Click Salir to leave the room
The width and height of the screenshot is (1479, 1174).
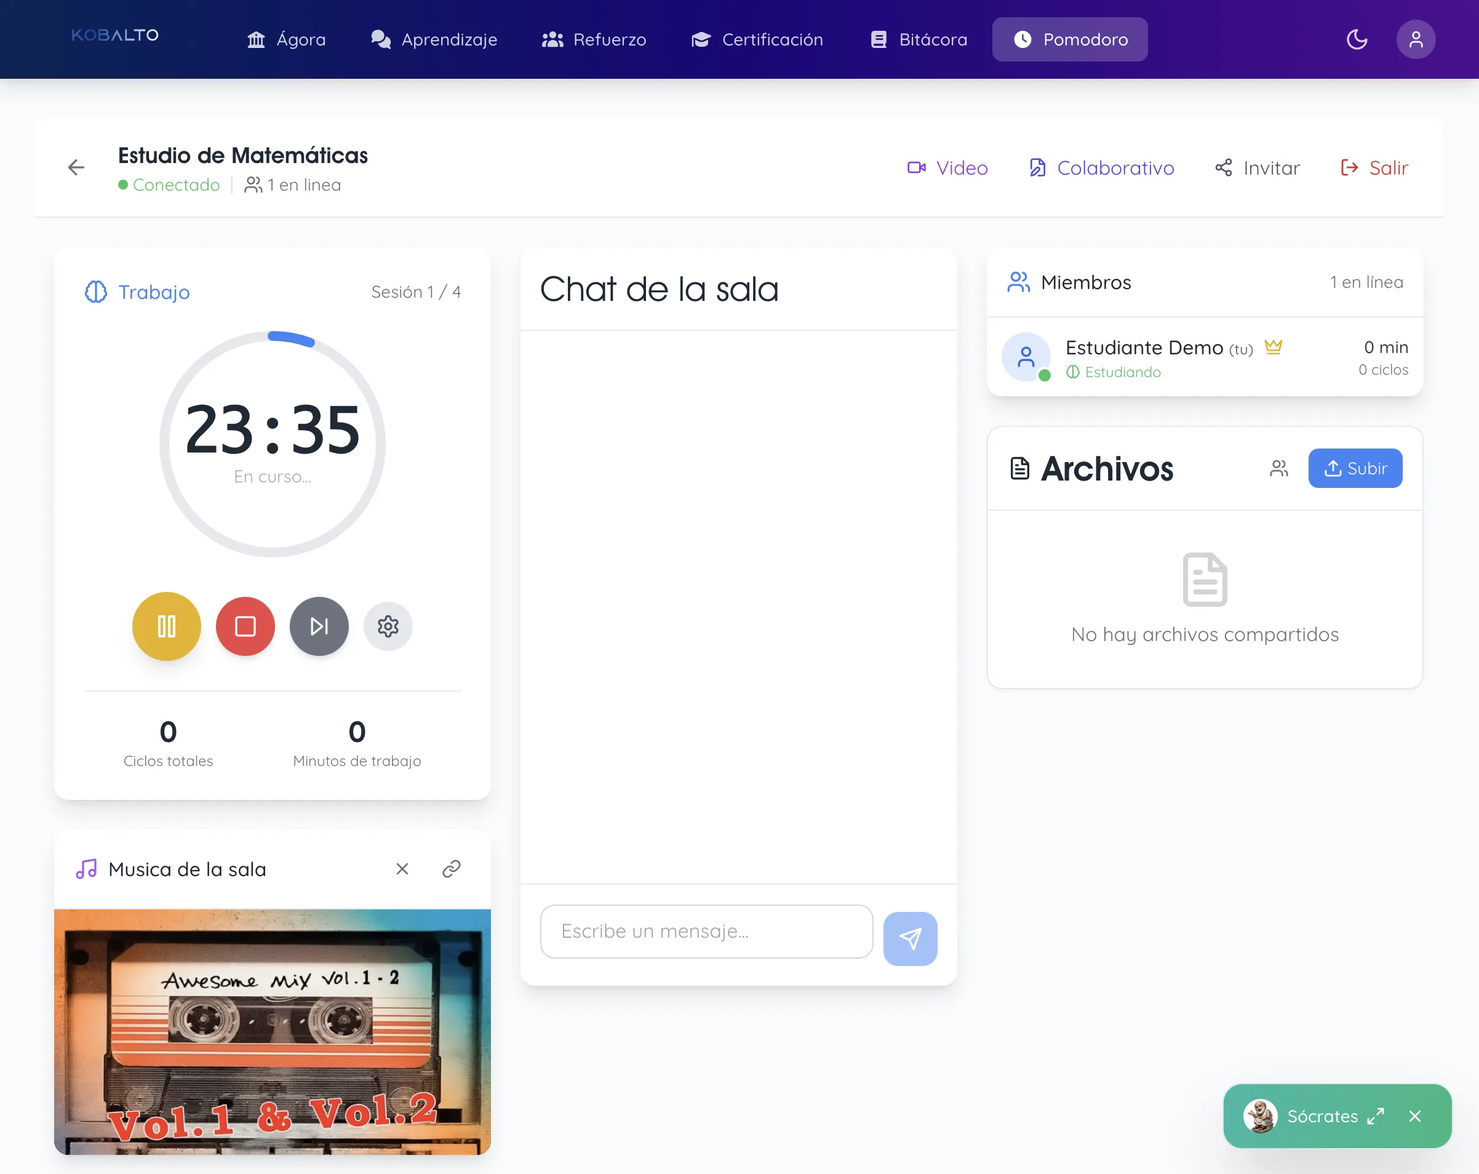(x=1373, y=168)
